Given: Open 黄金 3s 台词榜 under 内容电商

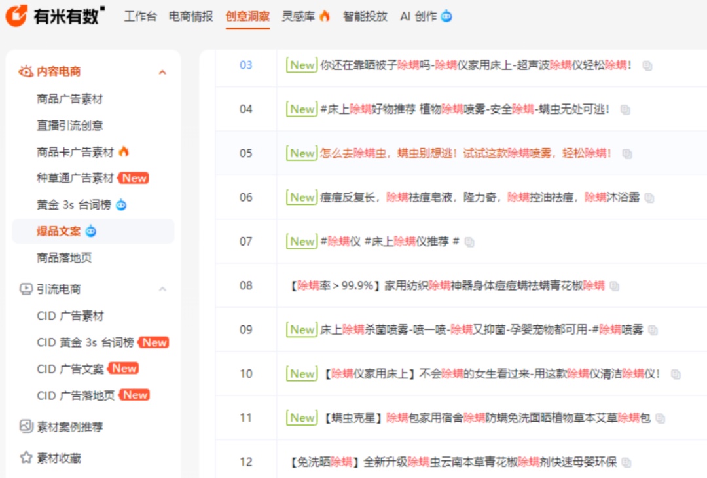Looking at the screenshot, I should 74,205.
